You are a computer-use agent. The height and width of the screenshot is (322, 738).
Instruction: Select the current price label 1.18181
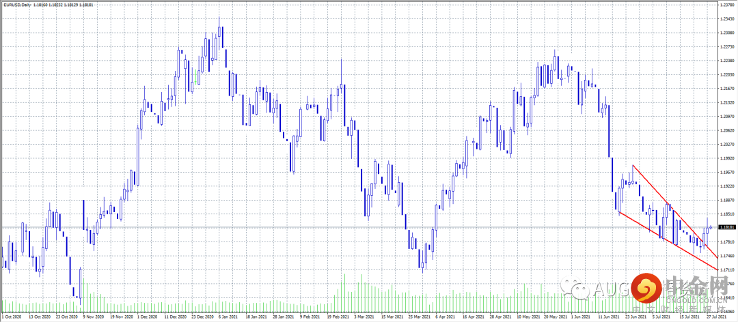(727, 227)
